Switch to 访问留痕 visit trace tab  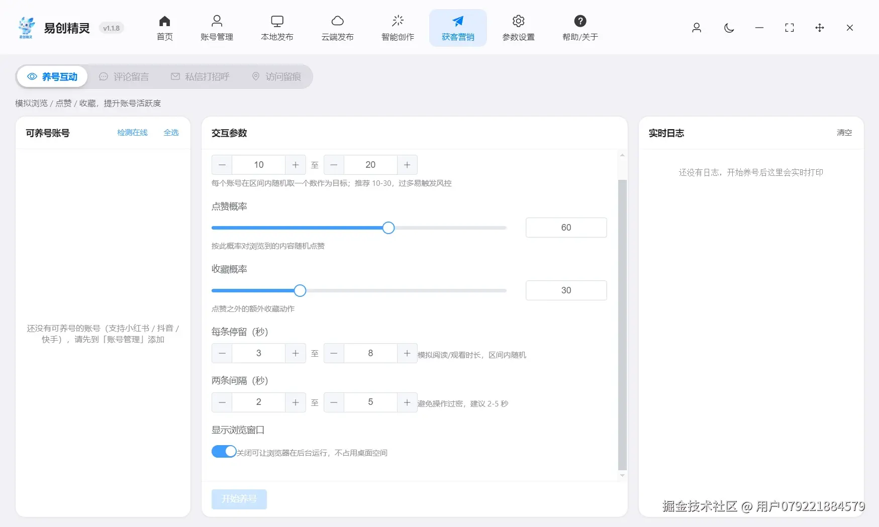click(x=276, y=76)
